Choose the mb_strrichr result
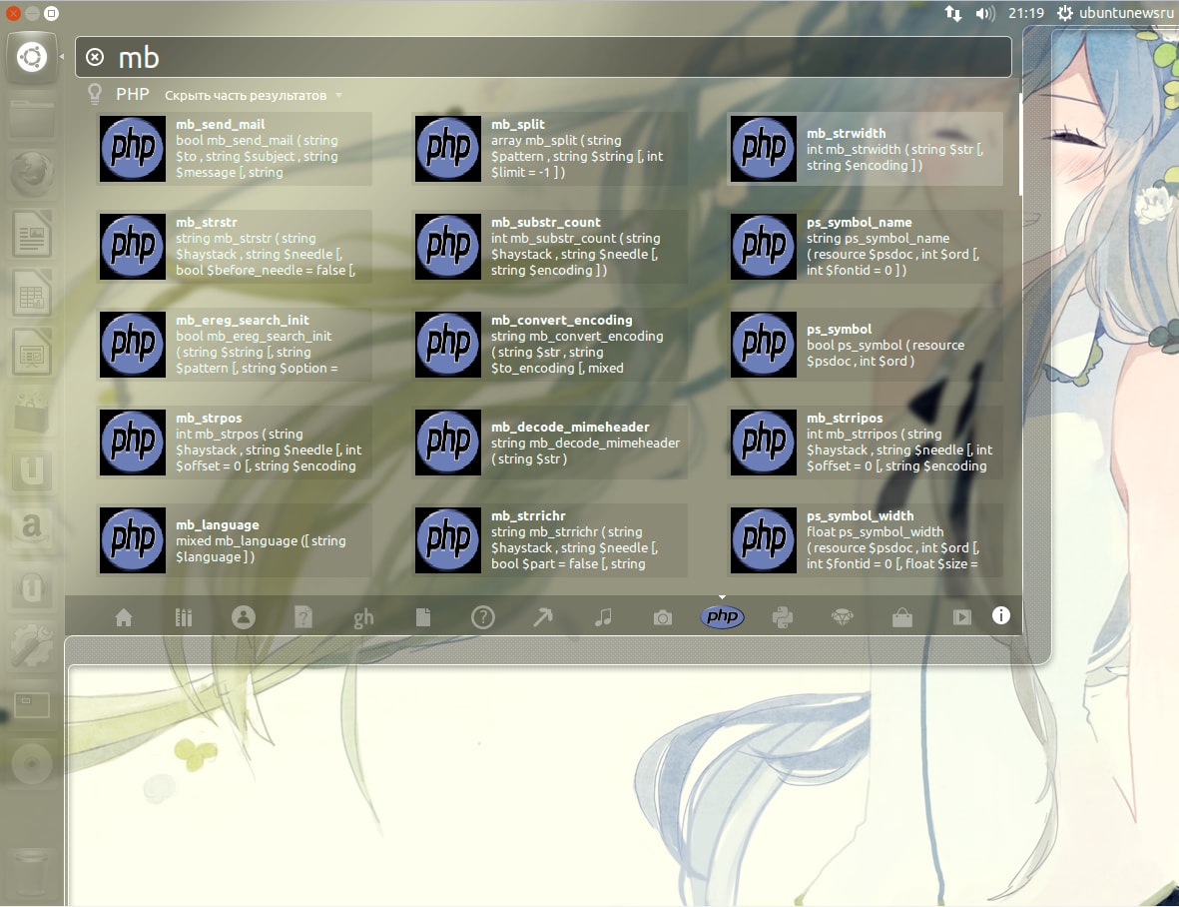This screenshot has height=907, width=1179. (550, 540)
